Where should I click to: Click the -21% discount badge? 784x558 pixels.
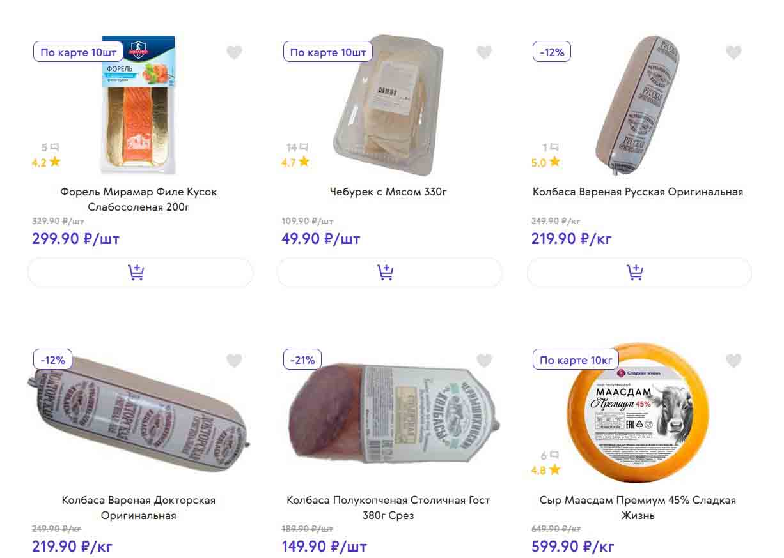tap(302, 360)
